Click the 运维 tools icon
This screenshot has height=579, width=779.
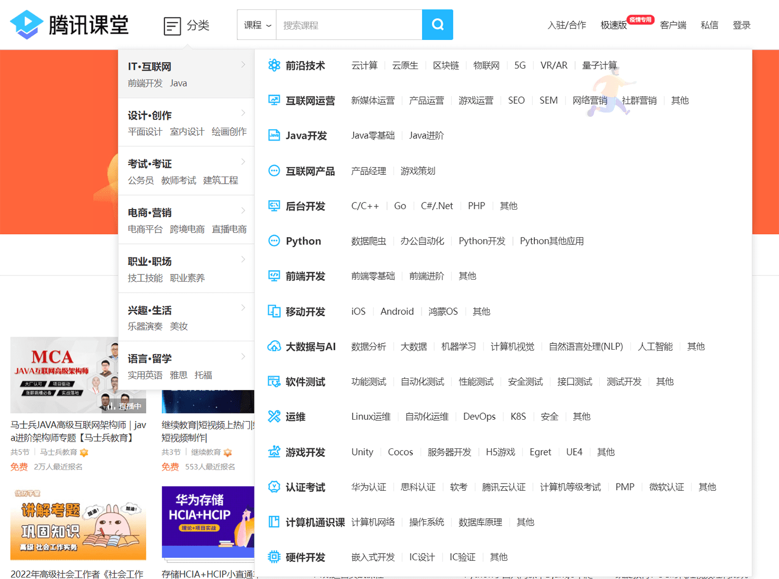pyautogui.click(x=274, y=417)
